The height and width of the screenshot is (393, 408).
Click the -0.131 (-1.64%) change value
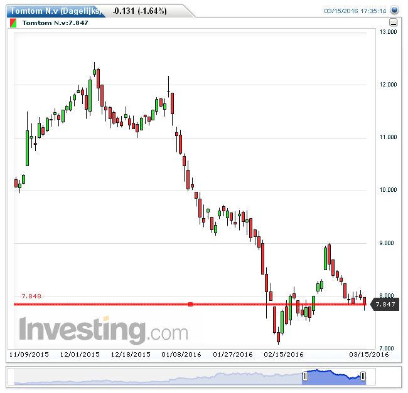140,11
